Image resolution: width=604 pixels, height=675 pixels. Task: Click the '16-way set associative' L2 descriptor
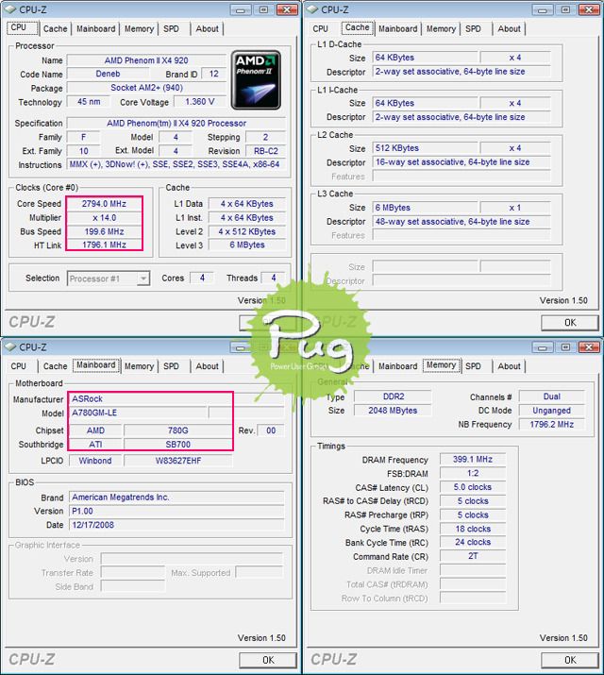tap(461, 162)
